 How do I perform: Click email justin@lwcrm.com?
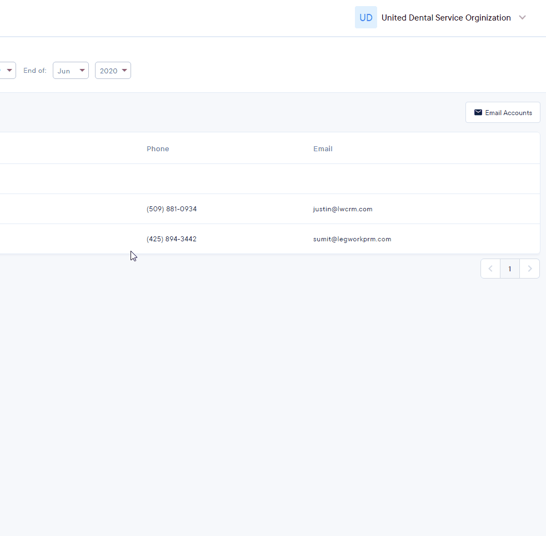click(x=343, y=209)
